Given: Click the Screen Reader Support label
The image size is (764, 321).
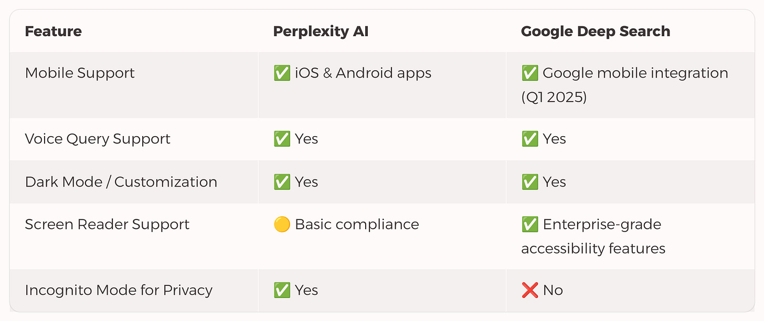Looking at the screenshot, I should [107, 225].
